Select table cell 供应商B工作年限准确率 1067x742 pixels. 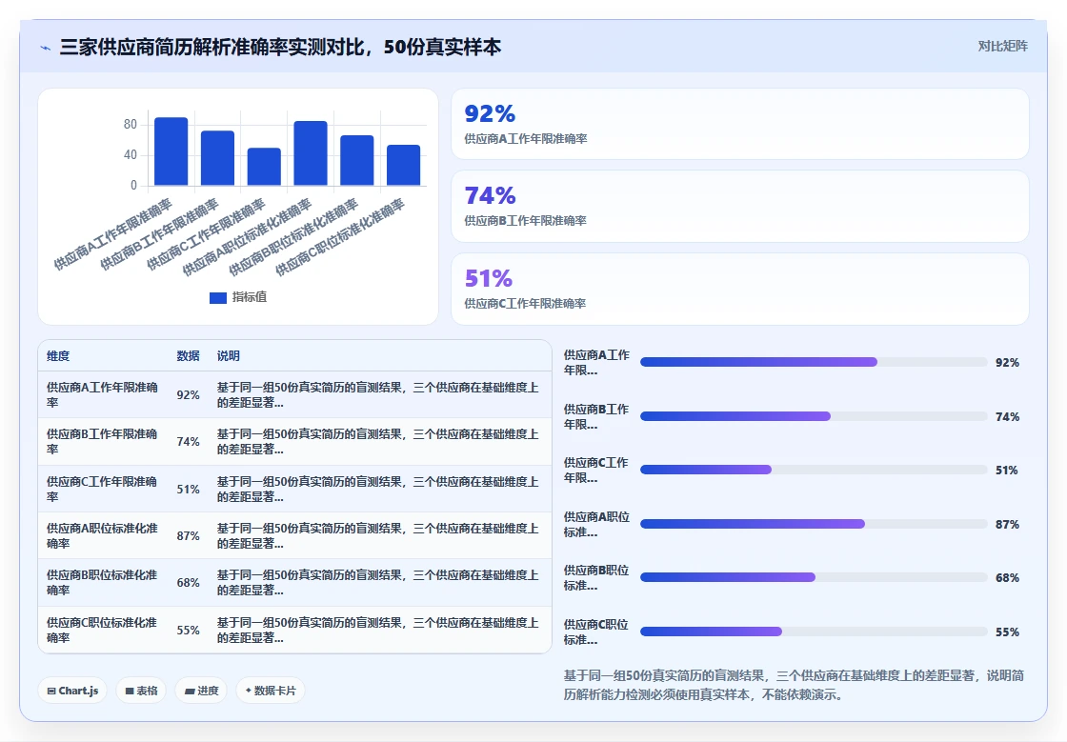[102, 441]
